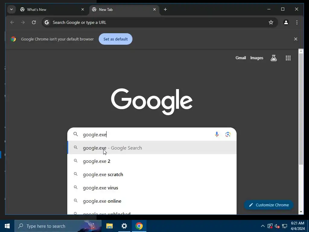Viewport: 309px width, 232px height.
Task: Click the security alert tray icon
Action: pos(270,226)
